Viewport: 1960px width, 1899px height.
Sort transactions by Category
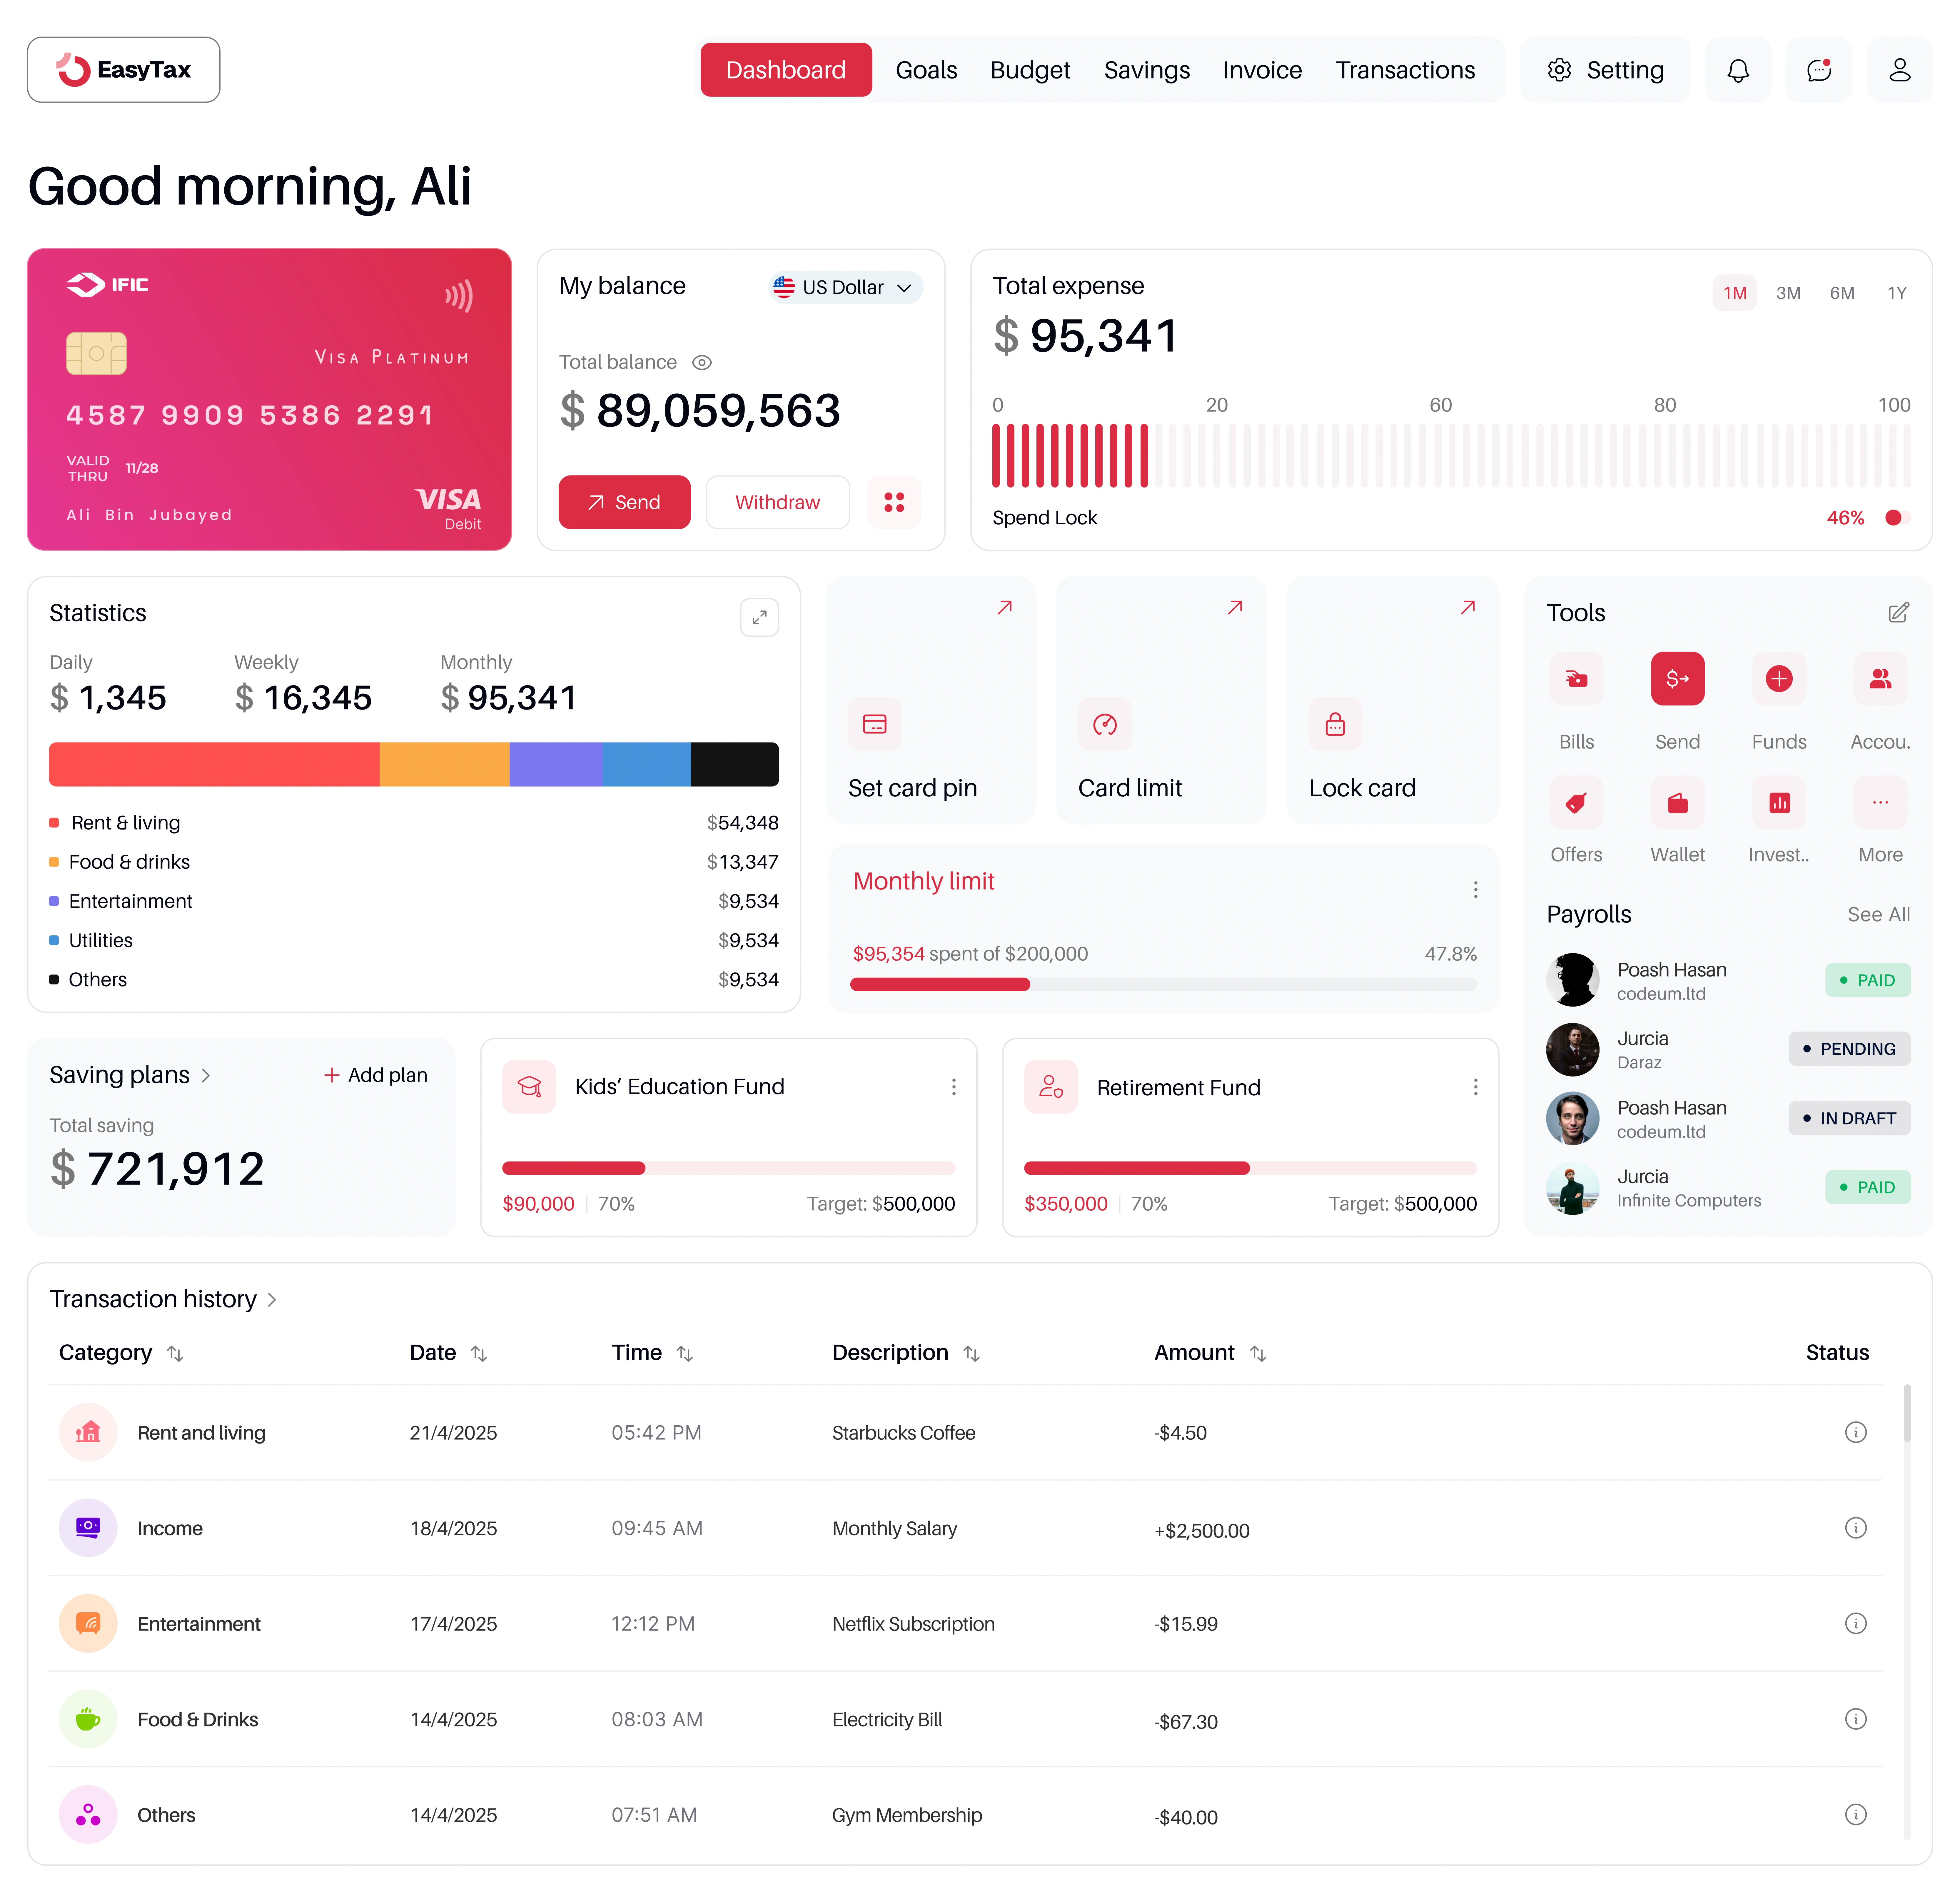(175, 1354)
